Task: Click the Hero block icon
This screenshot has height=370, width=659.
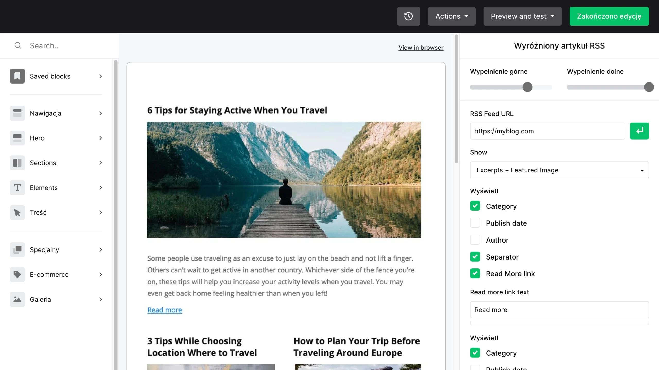Action: (17, 138)
